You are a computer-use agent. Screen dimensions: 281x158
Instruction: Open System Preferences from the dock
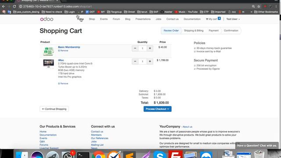[x=68, y=155]
